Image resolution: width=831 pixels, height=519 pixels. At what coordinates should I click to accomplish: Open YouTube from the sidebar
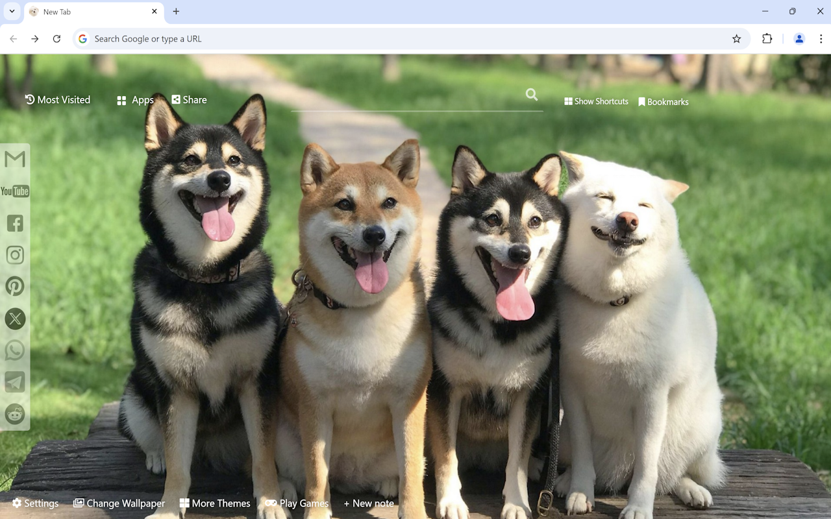tap(14, 191)
